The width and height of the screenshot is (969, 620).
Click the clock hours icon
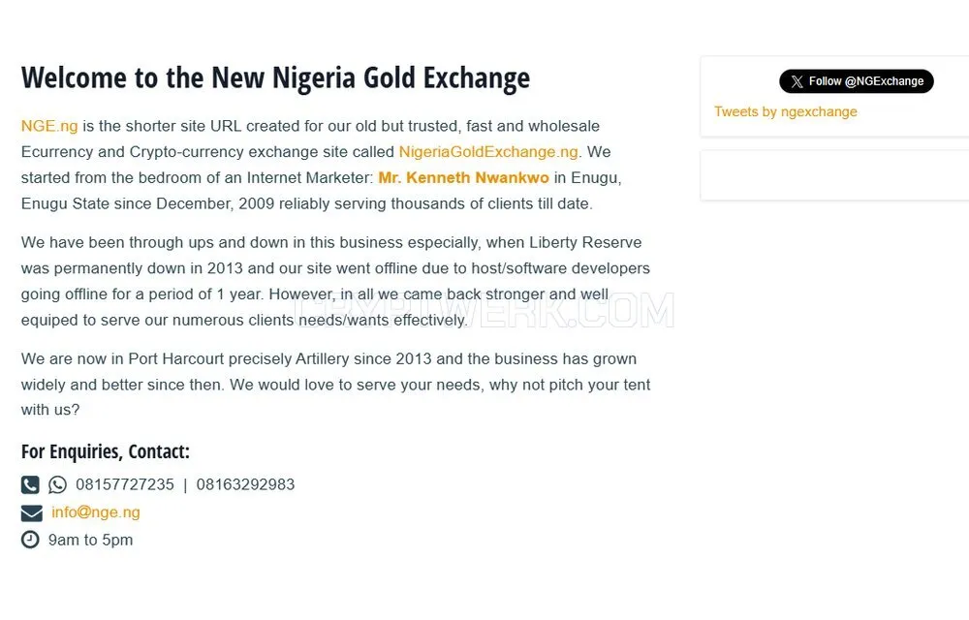30,540
